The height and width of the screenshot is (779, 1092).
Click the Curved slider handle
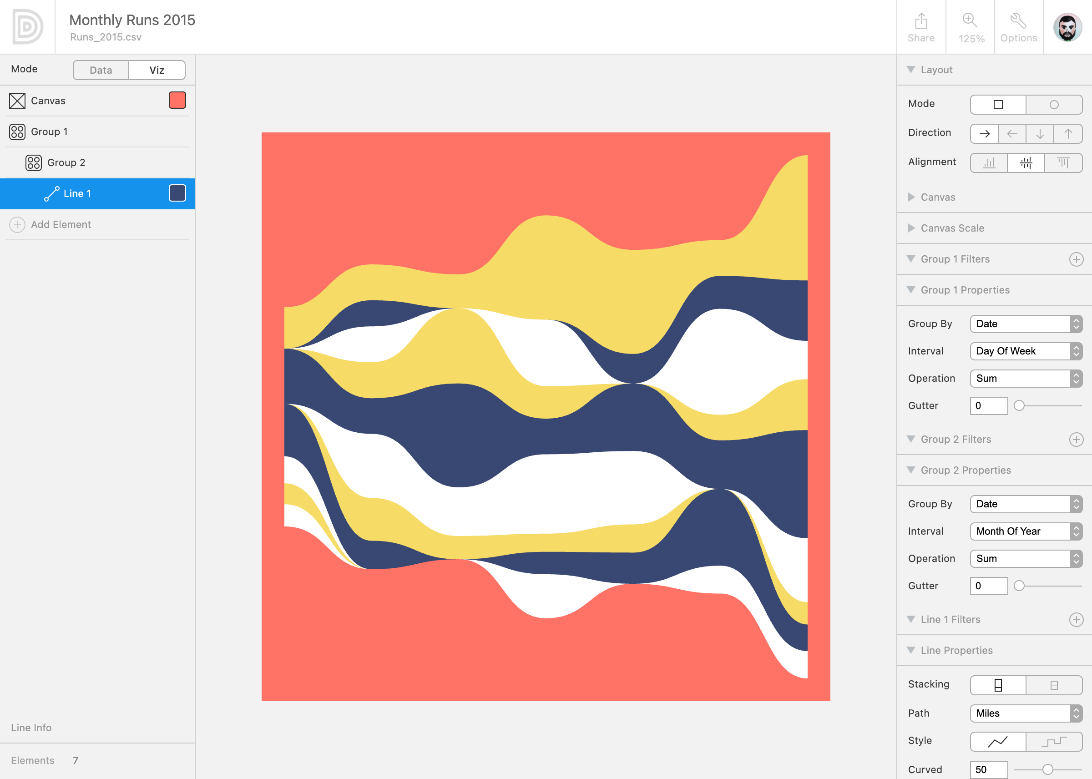(x=1048, y=770)
